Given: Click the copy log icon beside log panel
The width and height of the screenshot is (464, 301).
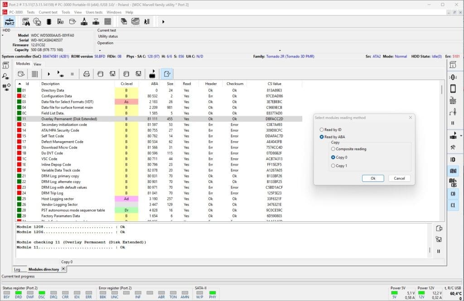Looking at the screenshot, I should pyautogui.click(x=439, y=228).
